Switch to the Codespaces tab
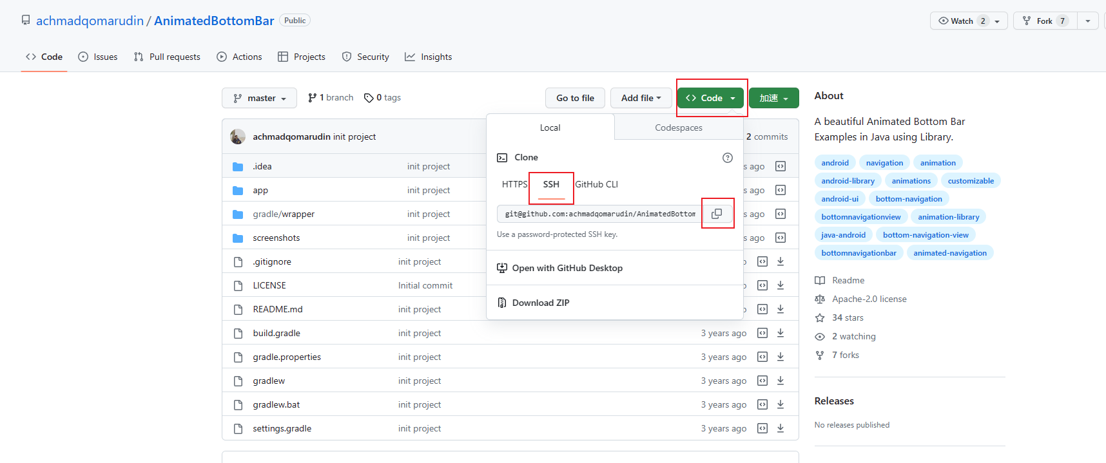 [679, 128]
